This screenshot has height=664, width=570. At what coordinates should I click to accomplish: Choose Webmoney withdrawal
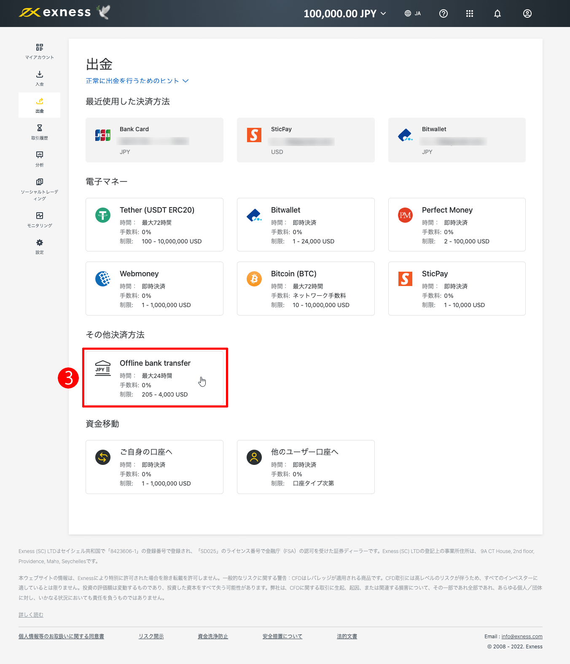[x=154, y=289]
